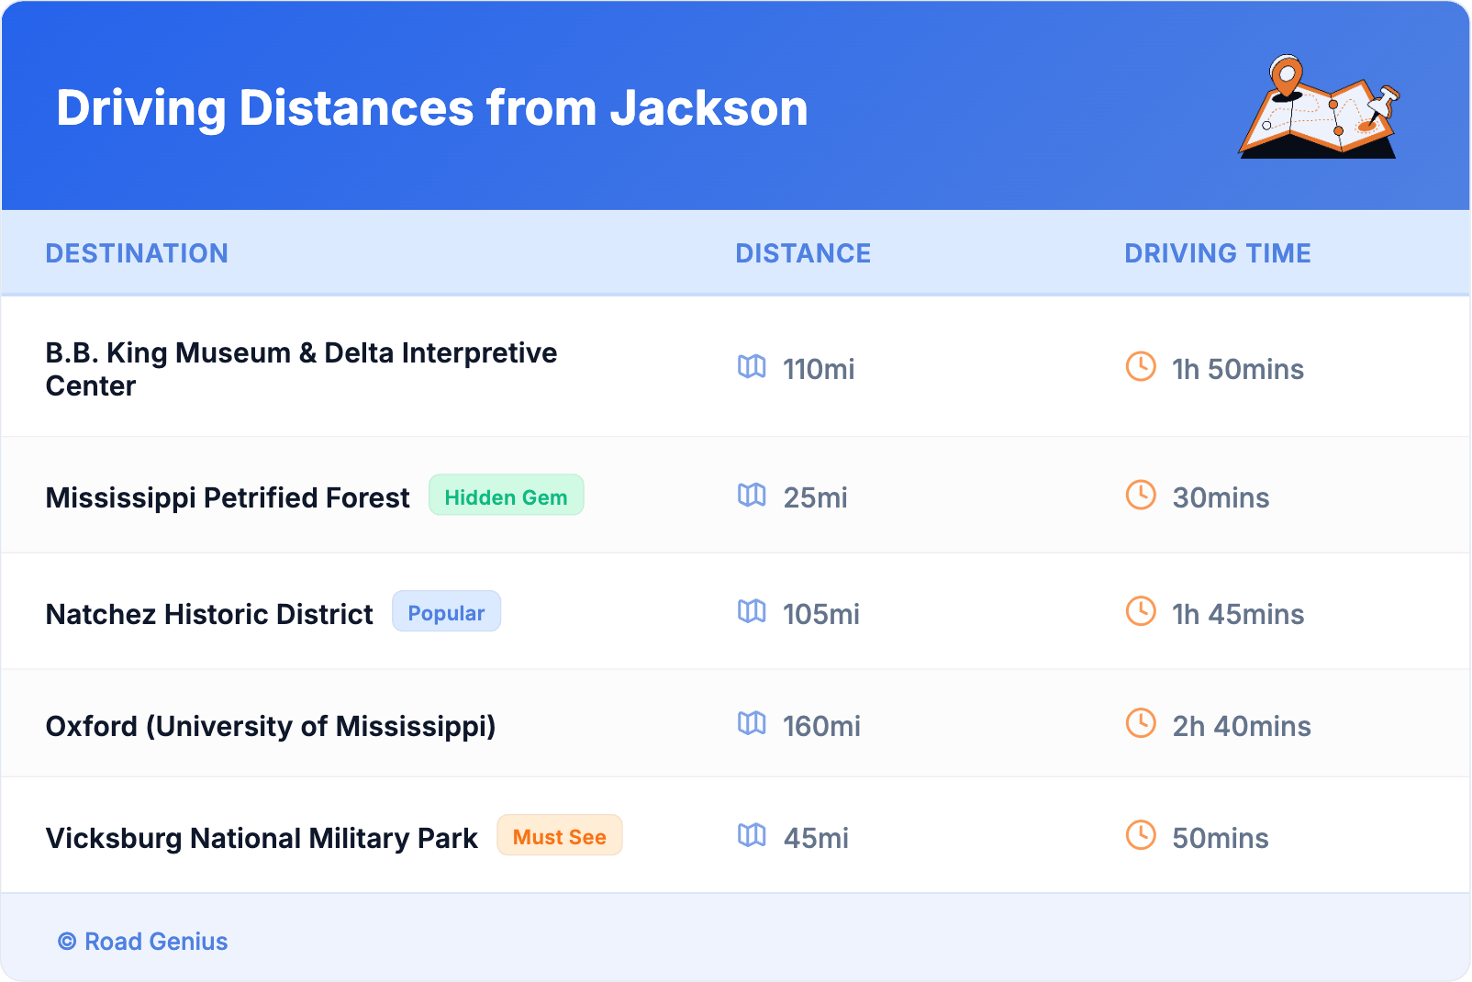This screenshot has height=982, width=1472.
Task: Click the Hidden Gem badge
Action: [506, 496]
